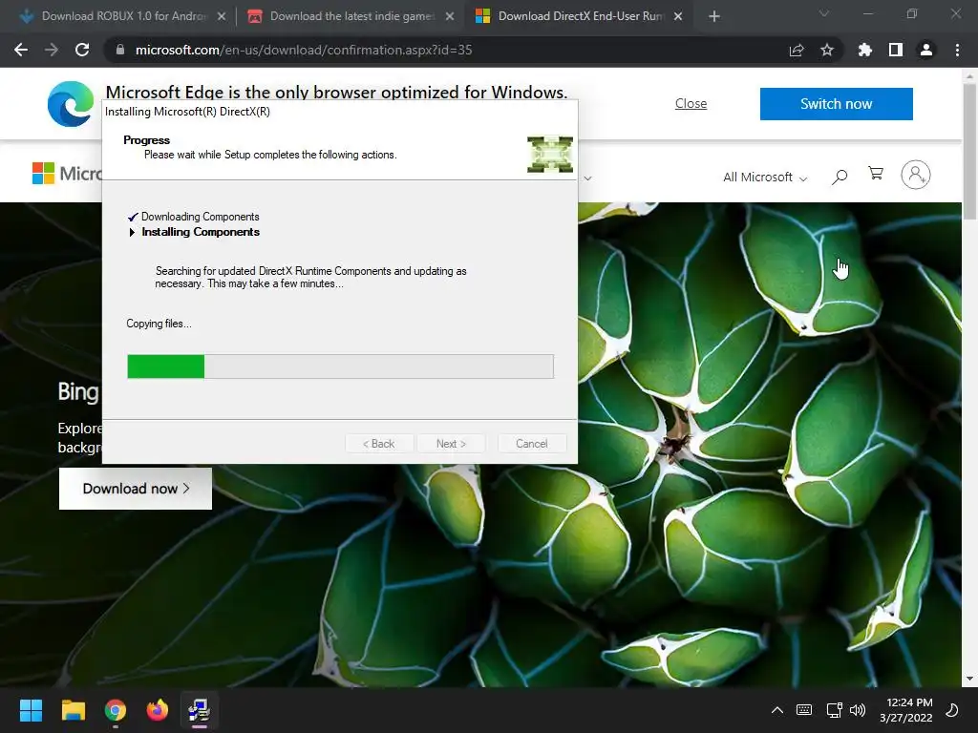Open the share page icon in the address bar

coord(797,50)
